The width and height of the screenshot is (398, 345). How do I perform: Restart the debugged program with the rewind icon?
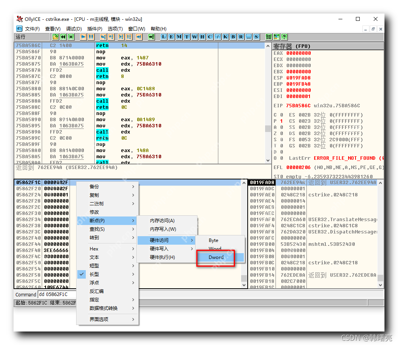[62, 37]
